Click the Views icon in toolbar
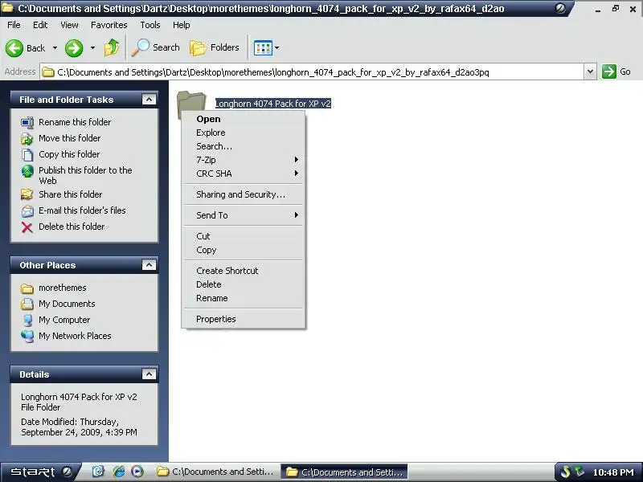The height and width of the screenshot is (482, 643). (263, 48)
